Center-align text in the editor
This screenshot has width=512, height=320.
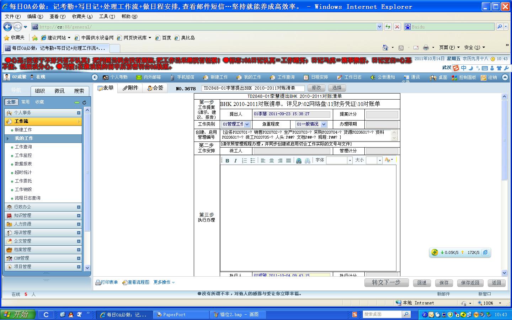coord(272,160)
